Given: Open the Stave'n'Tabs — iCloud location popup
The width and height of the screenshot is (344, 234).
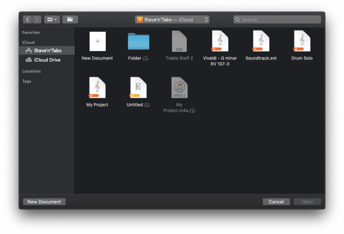Looking at the screenshot, I should coord(172,19).
